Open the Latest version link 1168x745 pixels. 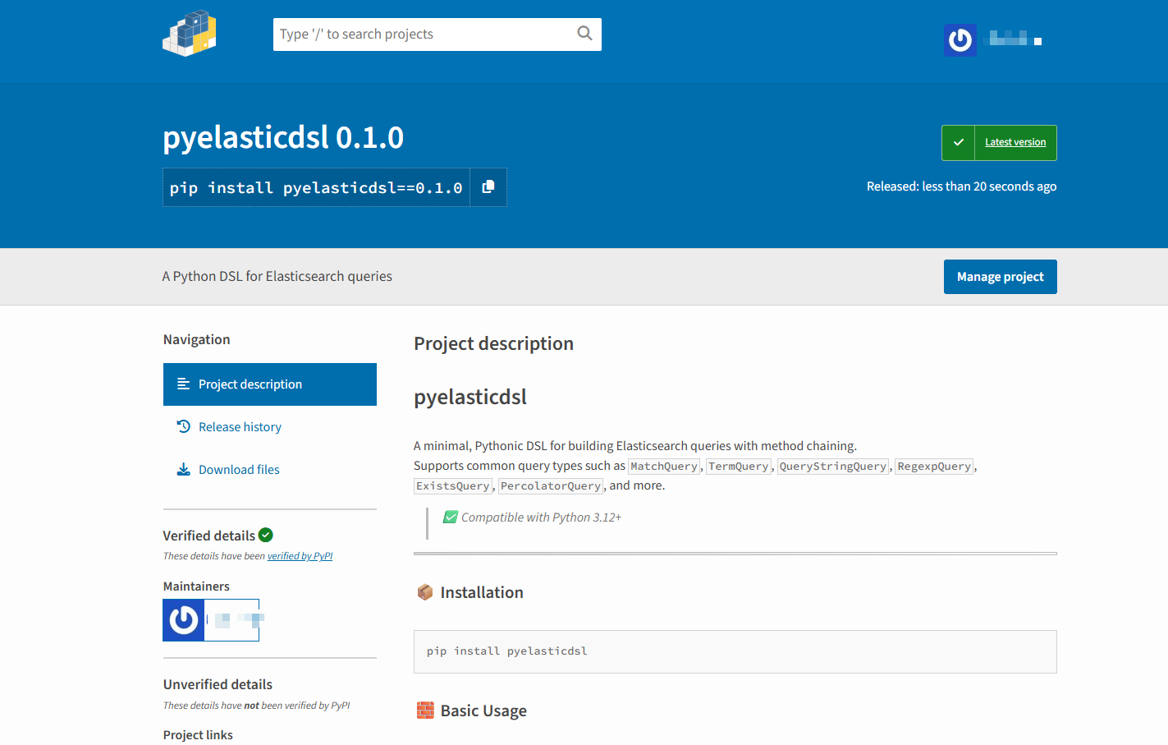click(x=1015, y=143)
